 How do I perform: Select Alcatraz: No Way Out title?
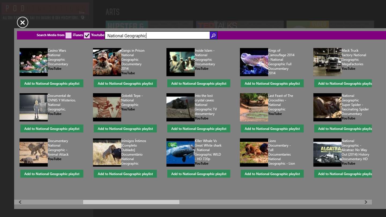point(355,150)
